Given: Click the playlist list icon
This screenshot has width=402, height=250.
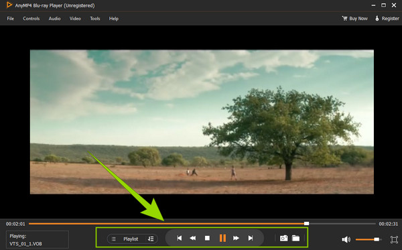Looking at the screenshot, I should pyautogui.click(x=114, y=239).
